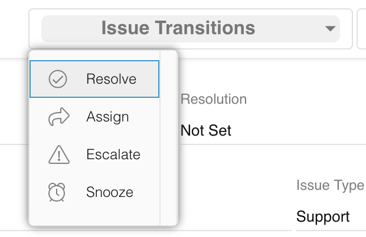Select the Resolve menu entry

pos(94,79)
